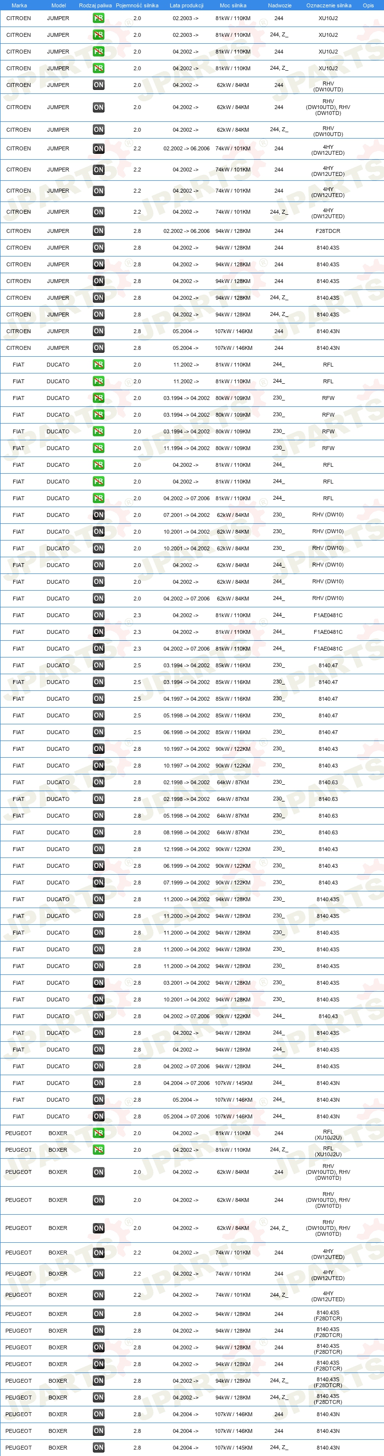Click the 04.2004 -> 07.2006 production years cell
The image size is (384, 1456).
(x=187, y=1083)
